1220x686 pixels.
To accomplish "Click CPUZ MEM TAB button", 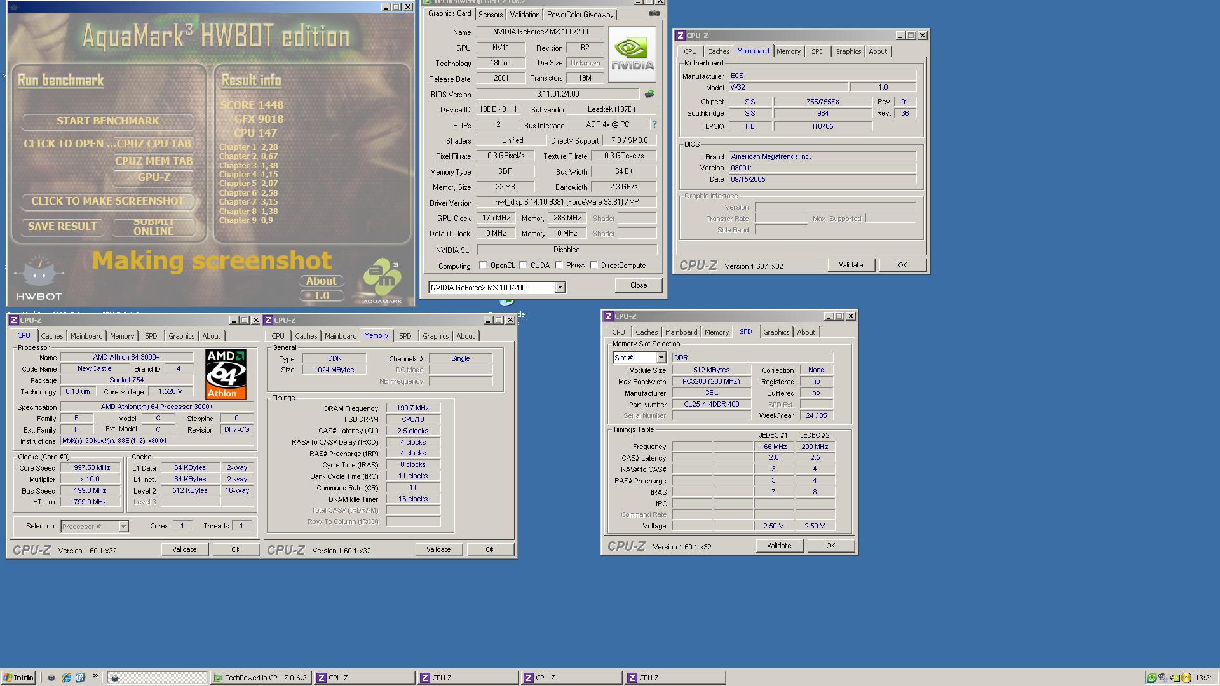I will pos(154,161).
